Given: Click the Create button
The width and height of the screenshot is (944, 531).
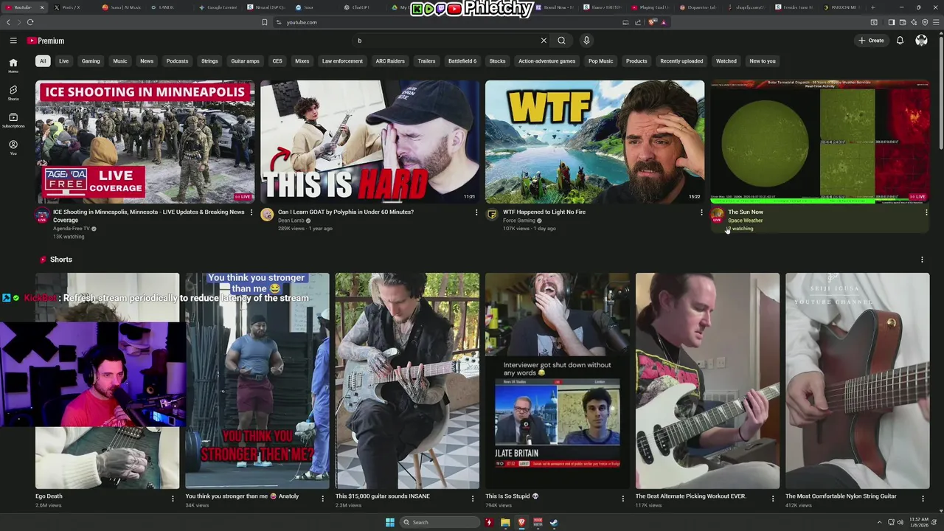Looking at the screenshot, I should click(871, 41).
